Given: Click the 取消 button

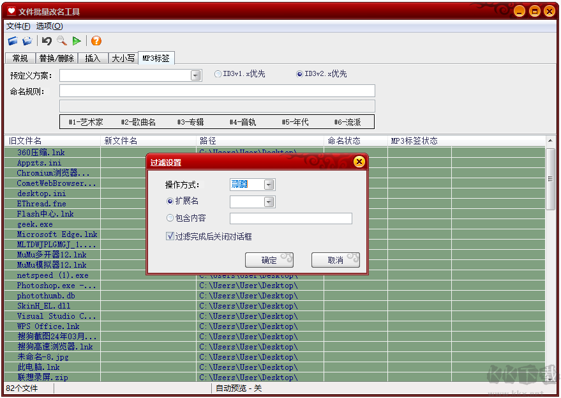Looking at the screenshot, I should [335, 260].
